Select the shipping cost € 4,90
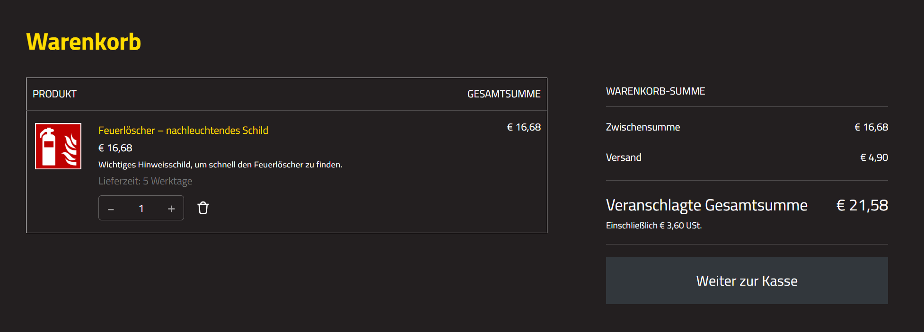The image size is (924, 332). click(874, 157)
